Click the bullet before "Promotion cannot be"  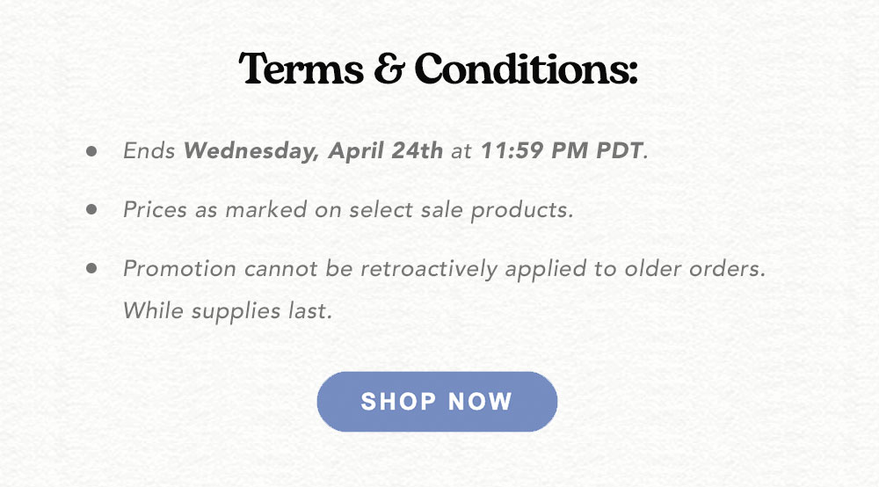click(x=91, y=268)
